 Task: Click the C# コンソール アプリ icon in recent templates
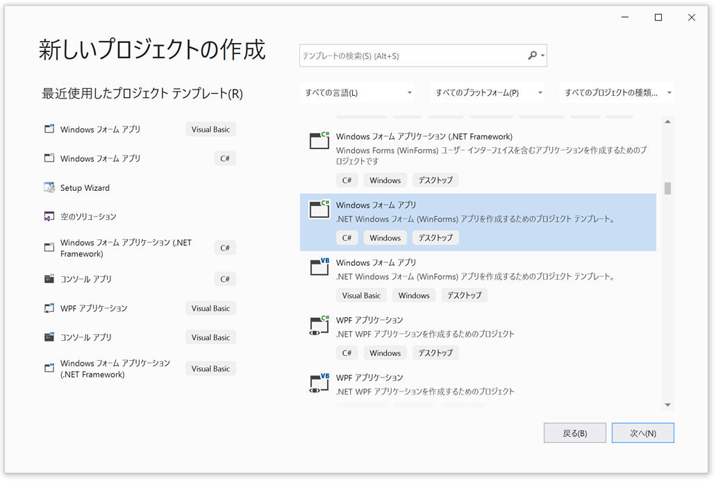click(x=49, y=279)
